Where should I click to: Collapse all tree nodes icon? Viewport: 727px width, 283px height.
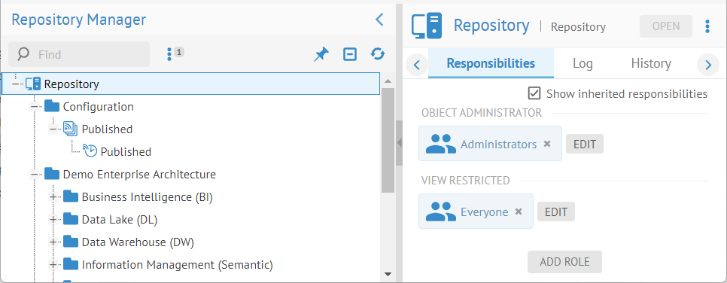coord(350,54)
